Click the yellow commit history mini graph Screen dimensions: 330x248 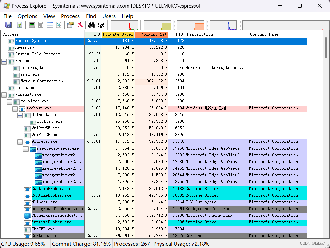point(157,25)
